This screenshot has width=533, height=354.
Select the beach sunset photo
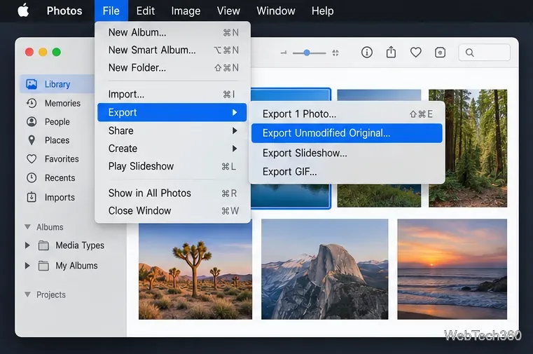[x=452, y=269]
